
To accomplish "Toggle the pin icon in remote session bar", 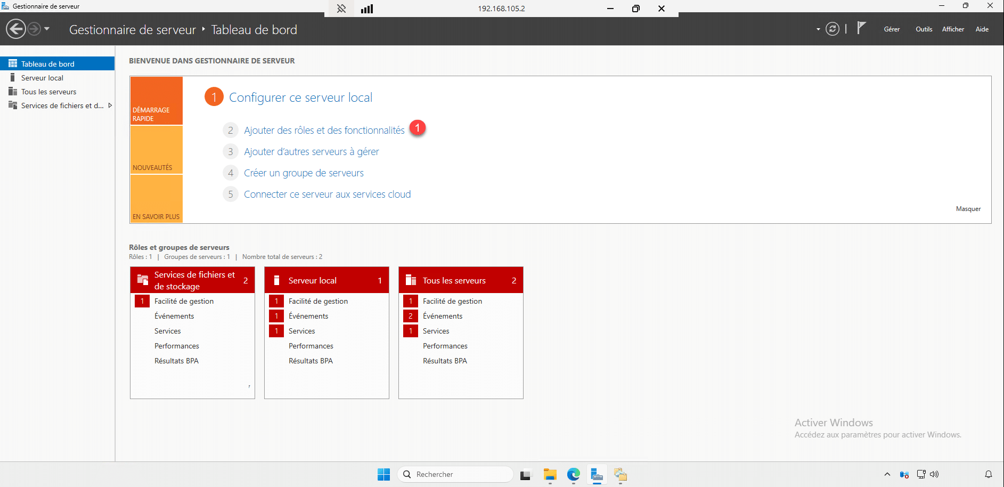I will 341,9.
